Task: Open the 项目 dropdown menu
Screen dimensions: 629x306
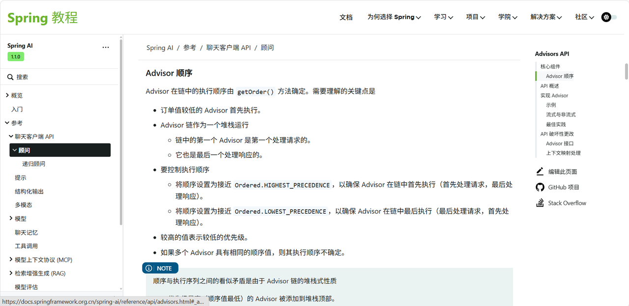Action: [x=476, y=17]
